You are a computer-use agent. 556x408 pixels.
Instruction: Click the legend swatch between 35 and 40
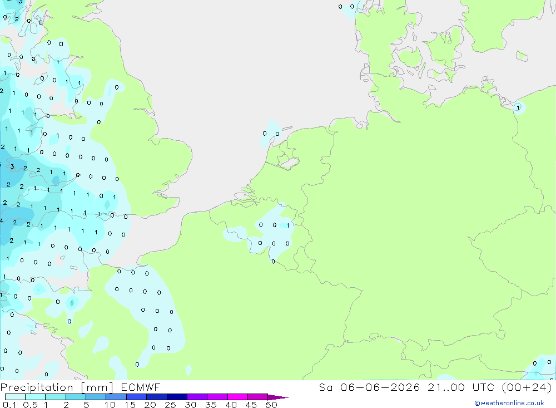pos(217,397)
